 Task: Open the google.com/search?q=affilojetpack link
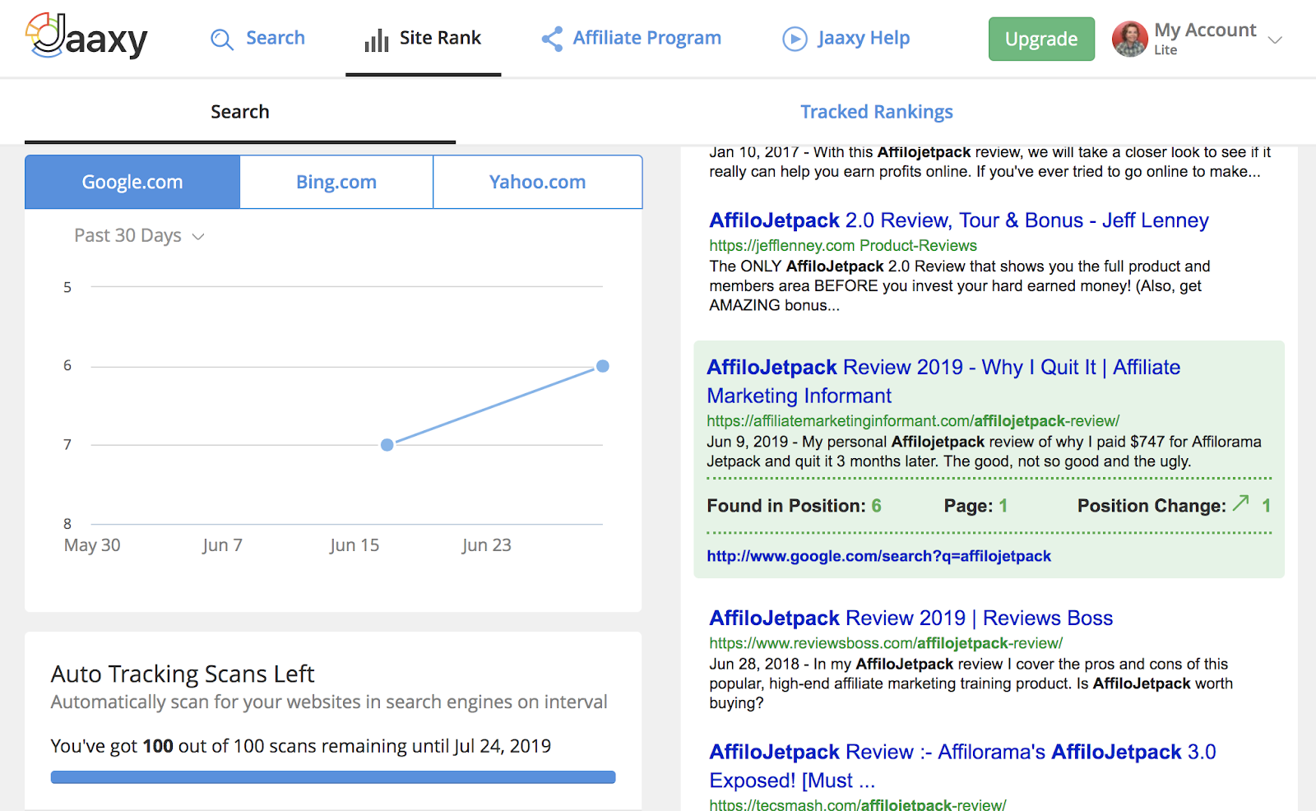point(878,556)
